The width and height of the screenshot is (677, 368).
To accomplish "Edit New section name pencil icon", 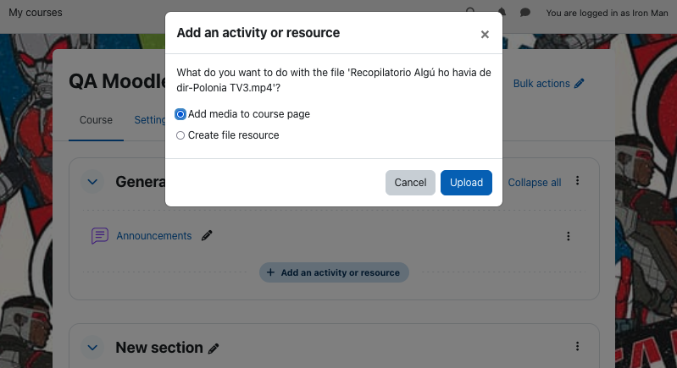I will pos(214,349).
